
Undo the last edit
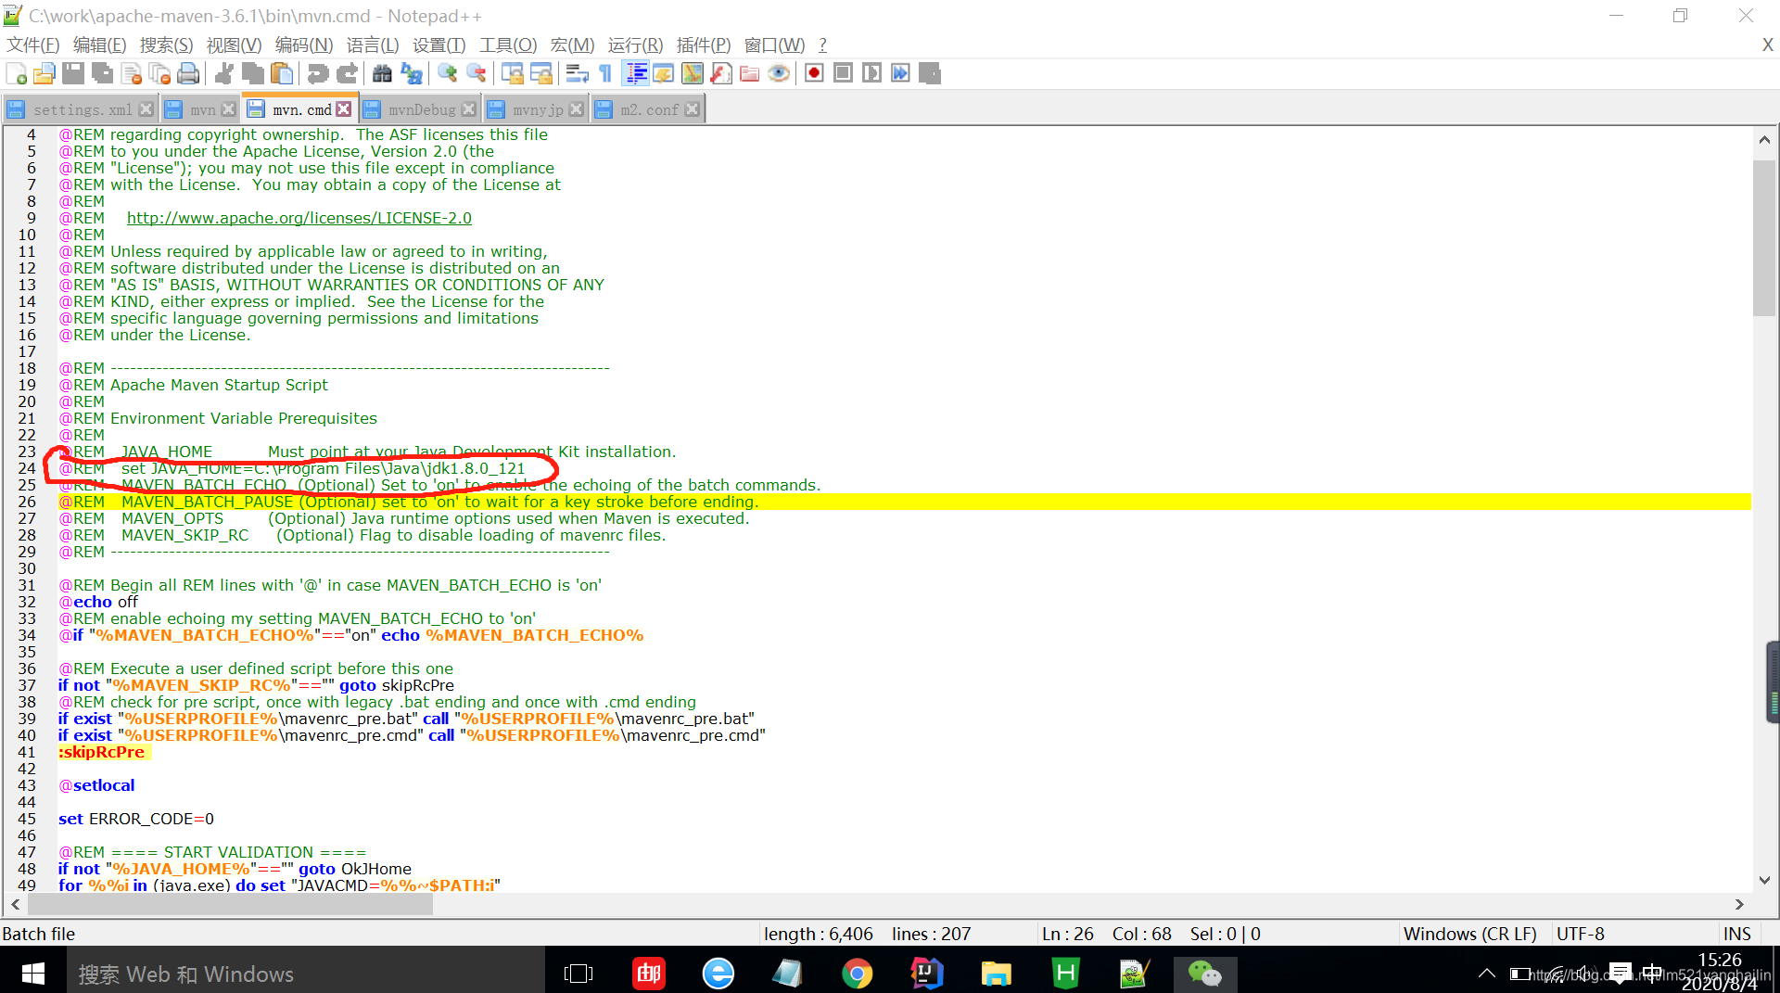click(x=316, y=72)
